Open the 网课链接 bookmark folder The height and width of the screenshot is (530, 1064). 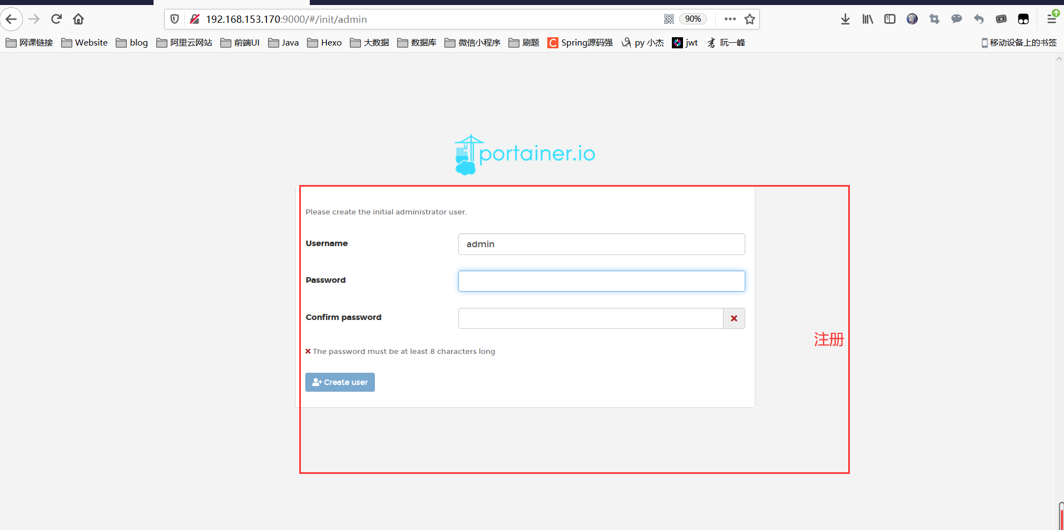pyautogui.click(x=29, y=43)
